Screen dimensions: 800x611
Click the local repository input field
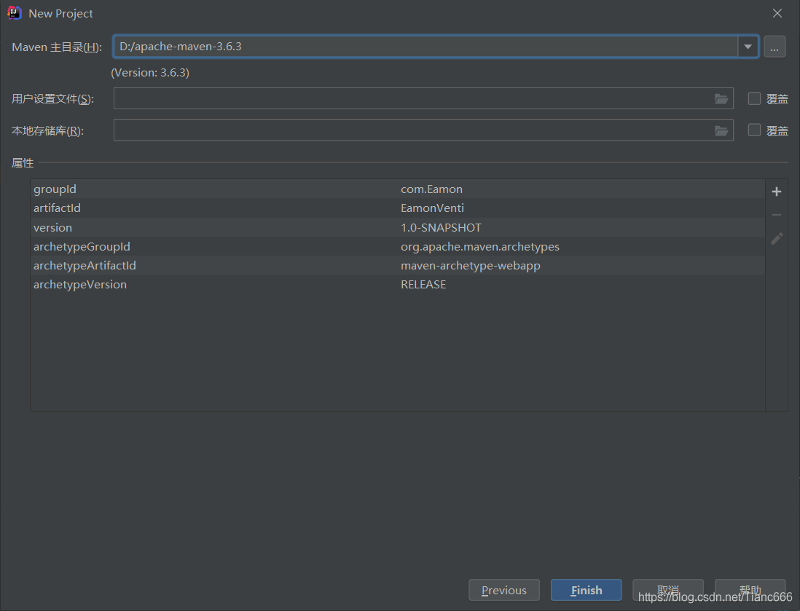(423, 130)
